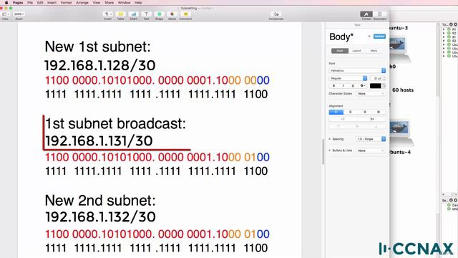Screen dimensions: 458x258
Task: Open the View menu in menu bar
Action: (97, 2)
